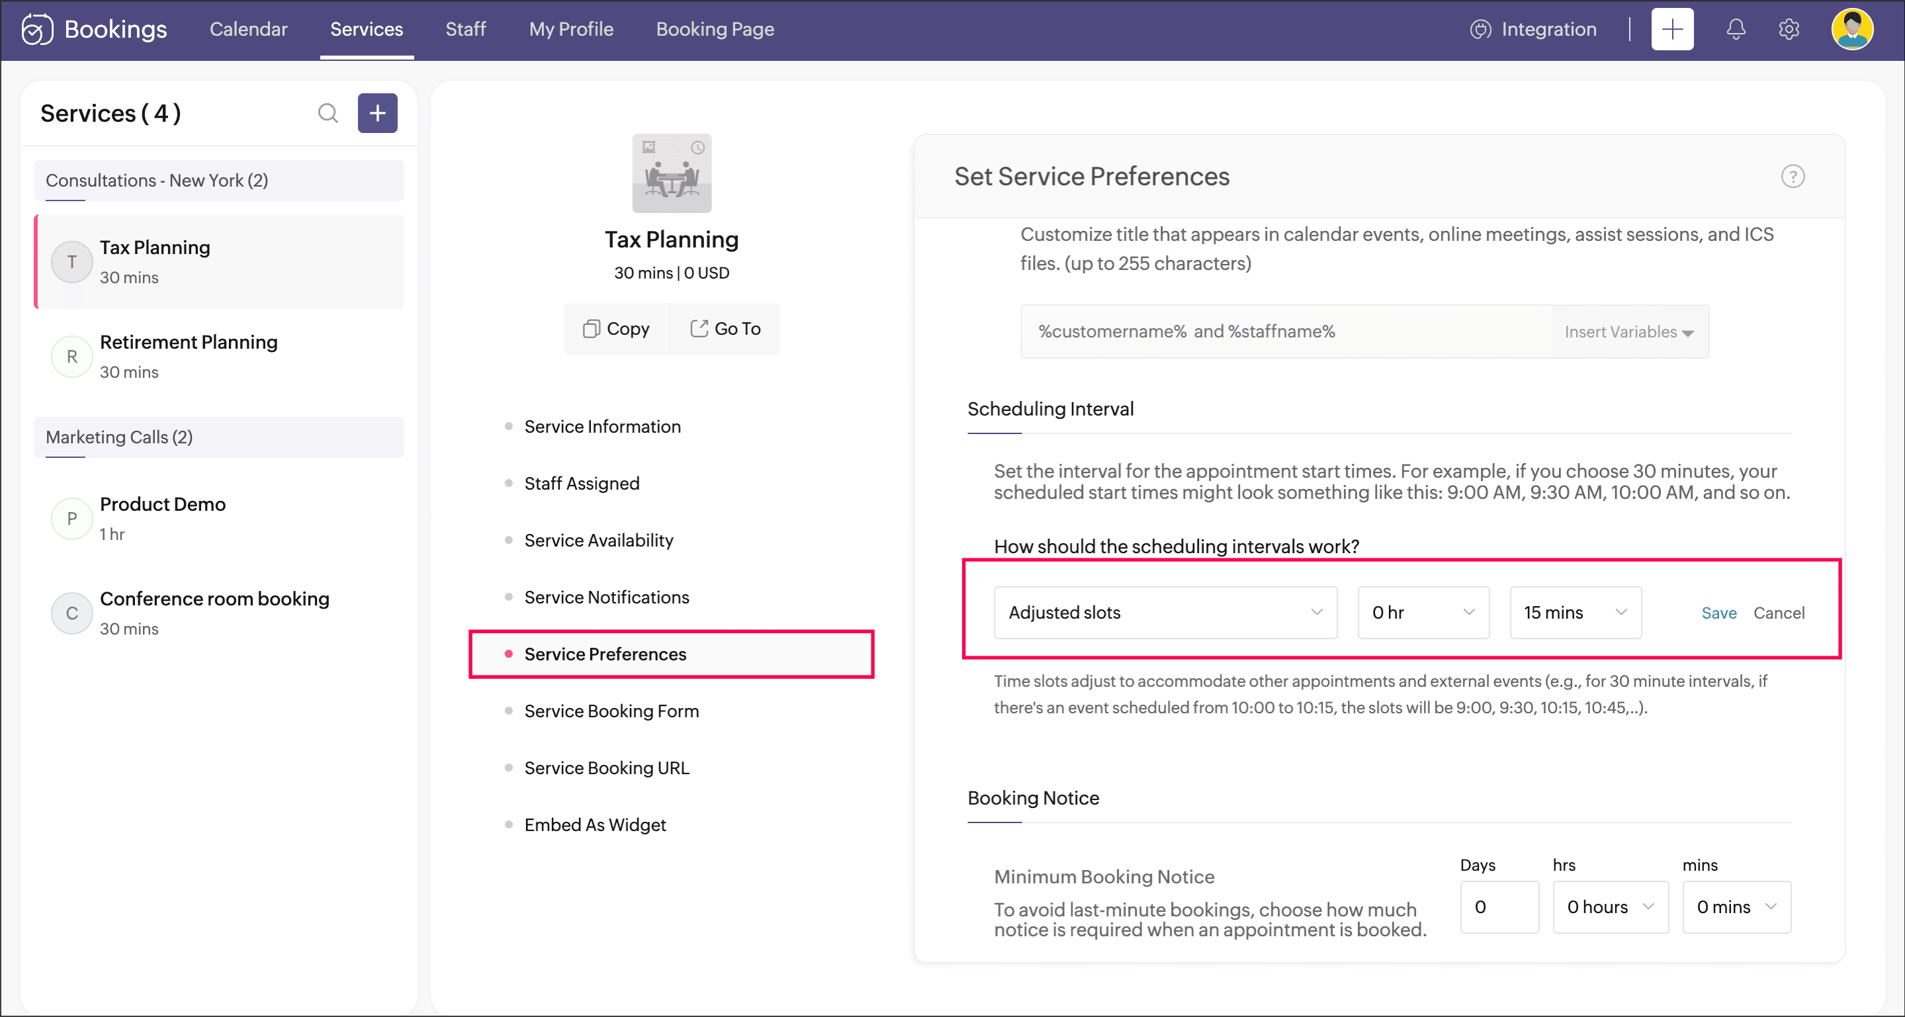Open the 0 hours booking notice dropdown
This screenshot has height=1017, width=1905.
coord(1610,908)
